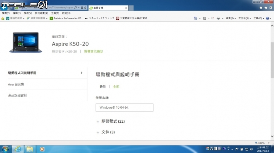Image resolution: width=274 pixels, height=153 pixels.
Task: Open the Bing 建議的網站 favorite
Action: [15, 18]
